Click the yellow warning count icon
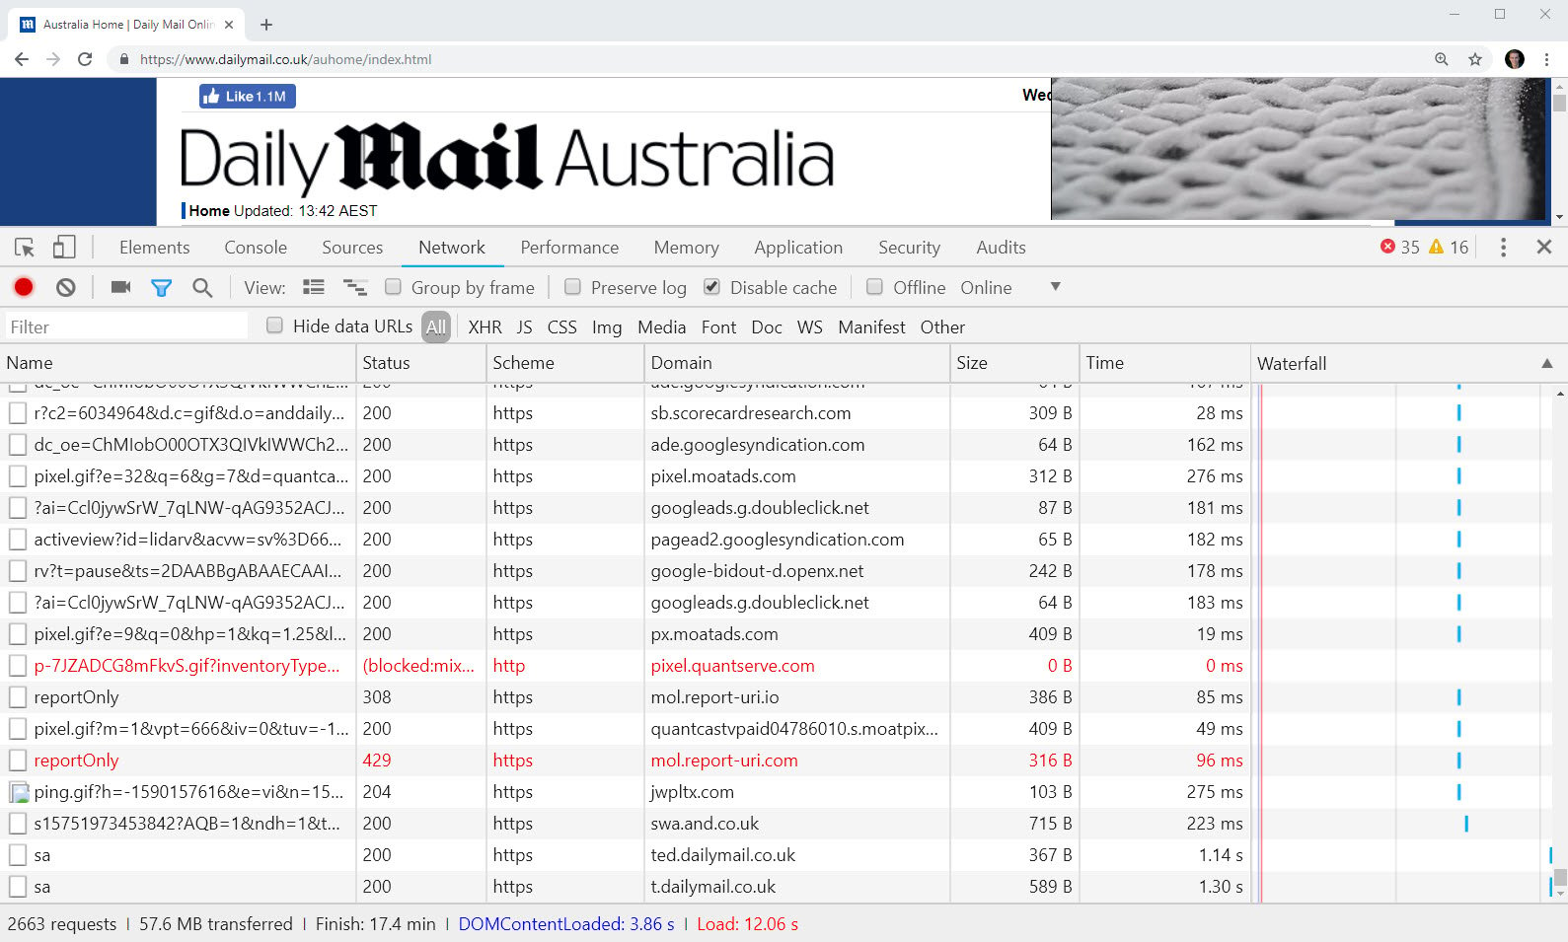The height and width of the screenshot is (942, 1568). tap(1436, 247)
